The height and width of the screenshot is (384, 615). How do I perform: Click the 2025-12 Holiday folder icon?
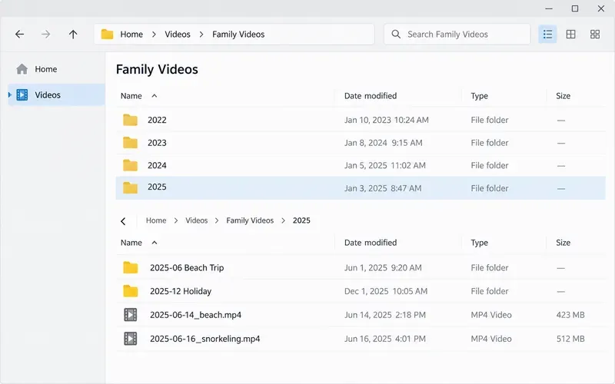click(130, 291)
